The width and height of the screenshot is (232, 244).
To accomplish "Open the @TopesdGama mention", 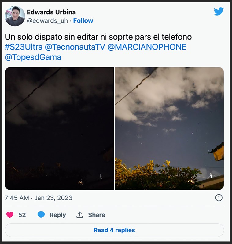I will tap(33, 57).
